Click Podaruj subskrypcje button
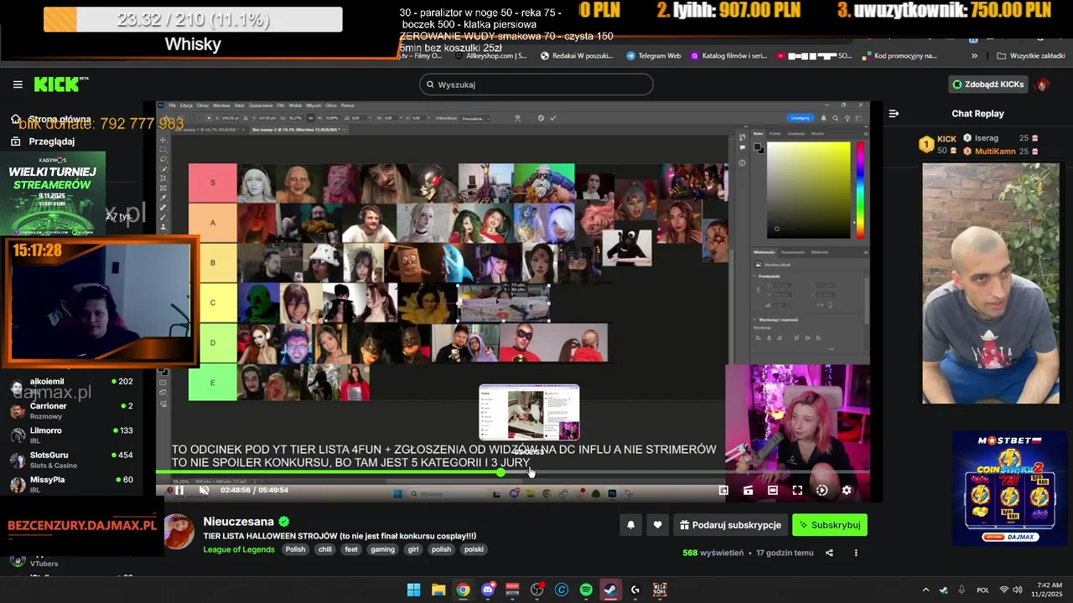The width and height of the screenshot is (1073, 603). (730, 525)
